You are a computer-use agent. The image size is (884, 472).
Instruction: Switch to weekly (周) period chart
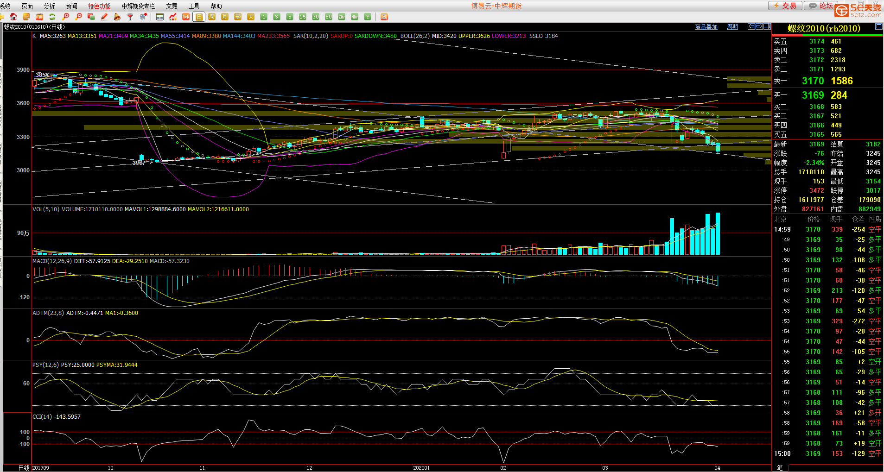(x=212, y=17)
